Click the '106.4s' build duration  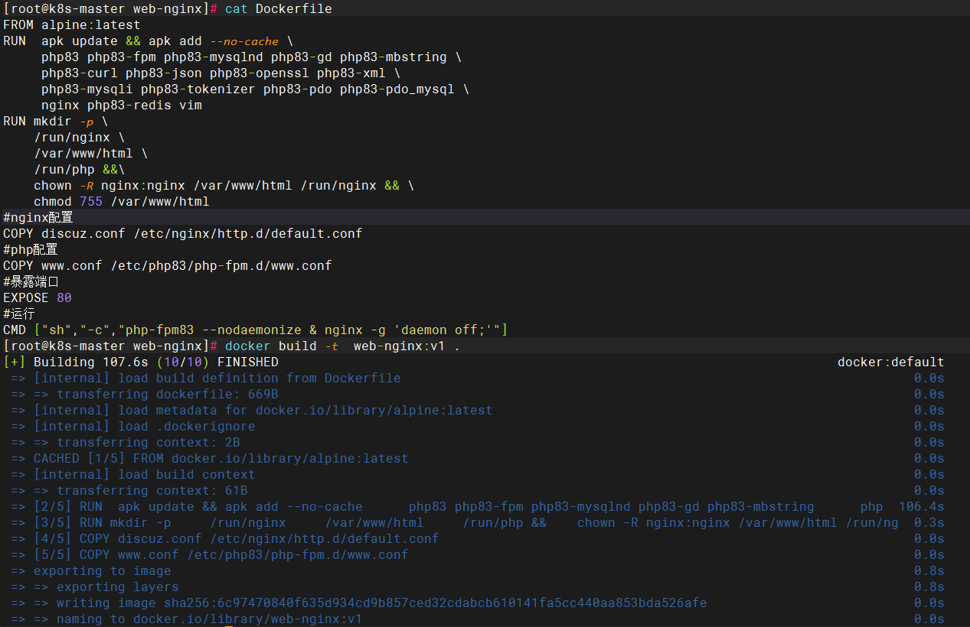click(922, 506)
